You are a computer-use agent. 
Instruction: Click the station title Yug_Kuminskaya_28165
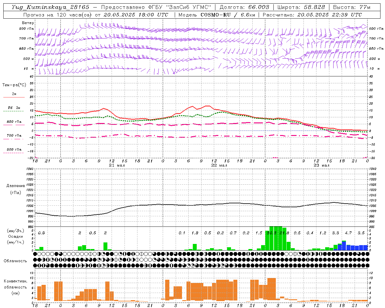click(51, 7)
